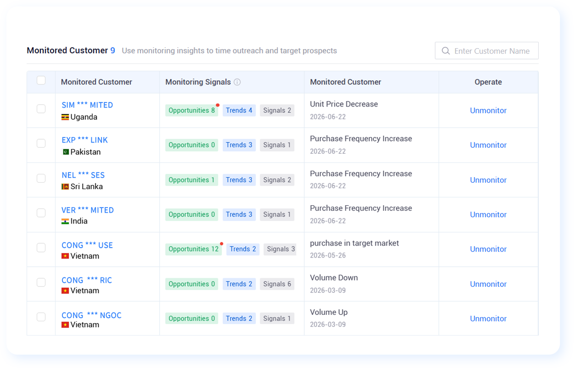Click Signals 1 tag for EXP *** LINK

click(x=277, y=145)
